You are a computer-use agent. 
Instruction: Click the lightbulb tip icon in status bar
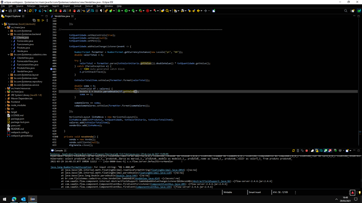coord(359,193)
